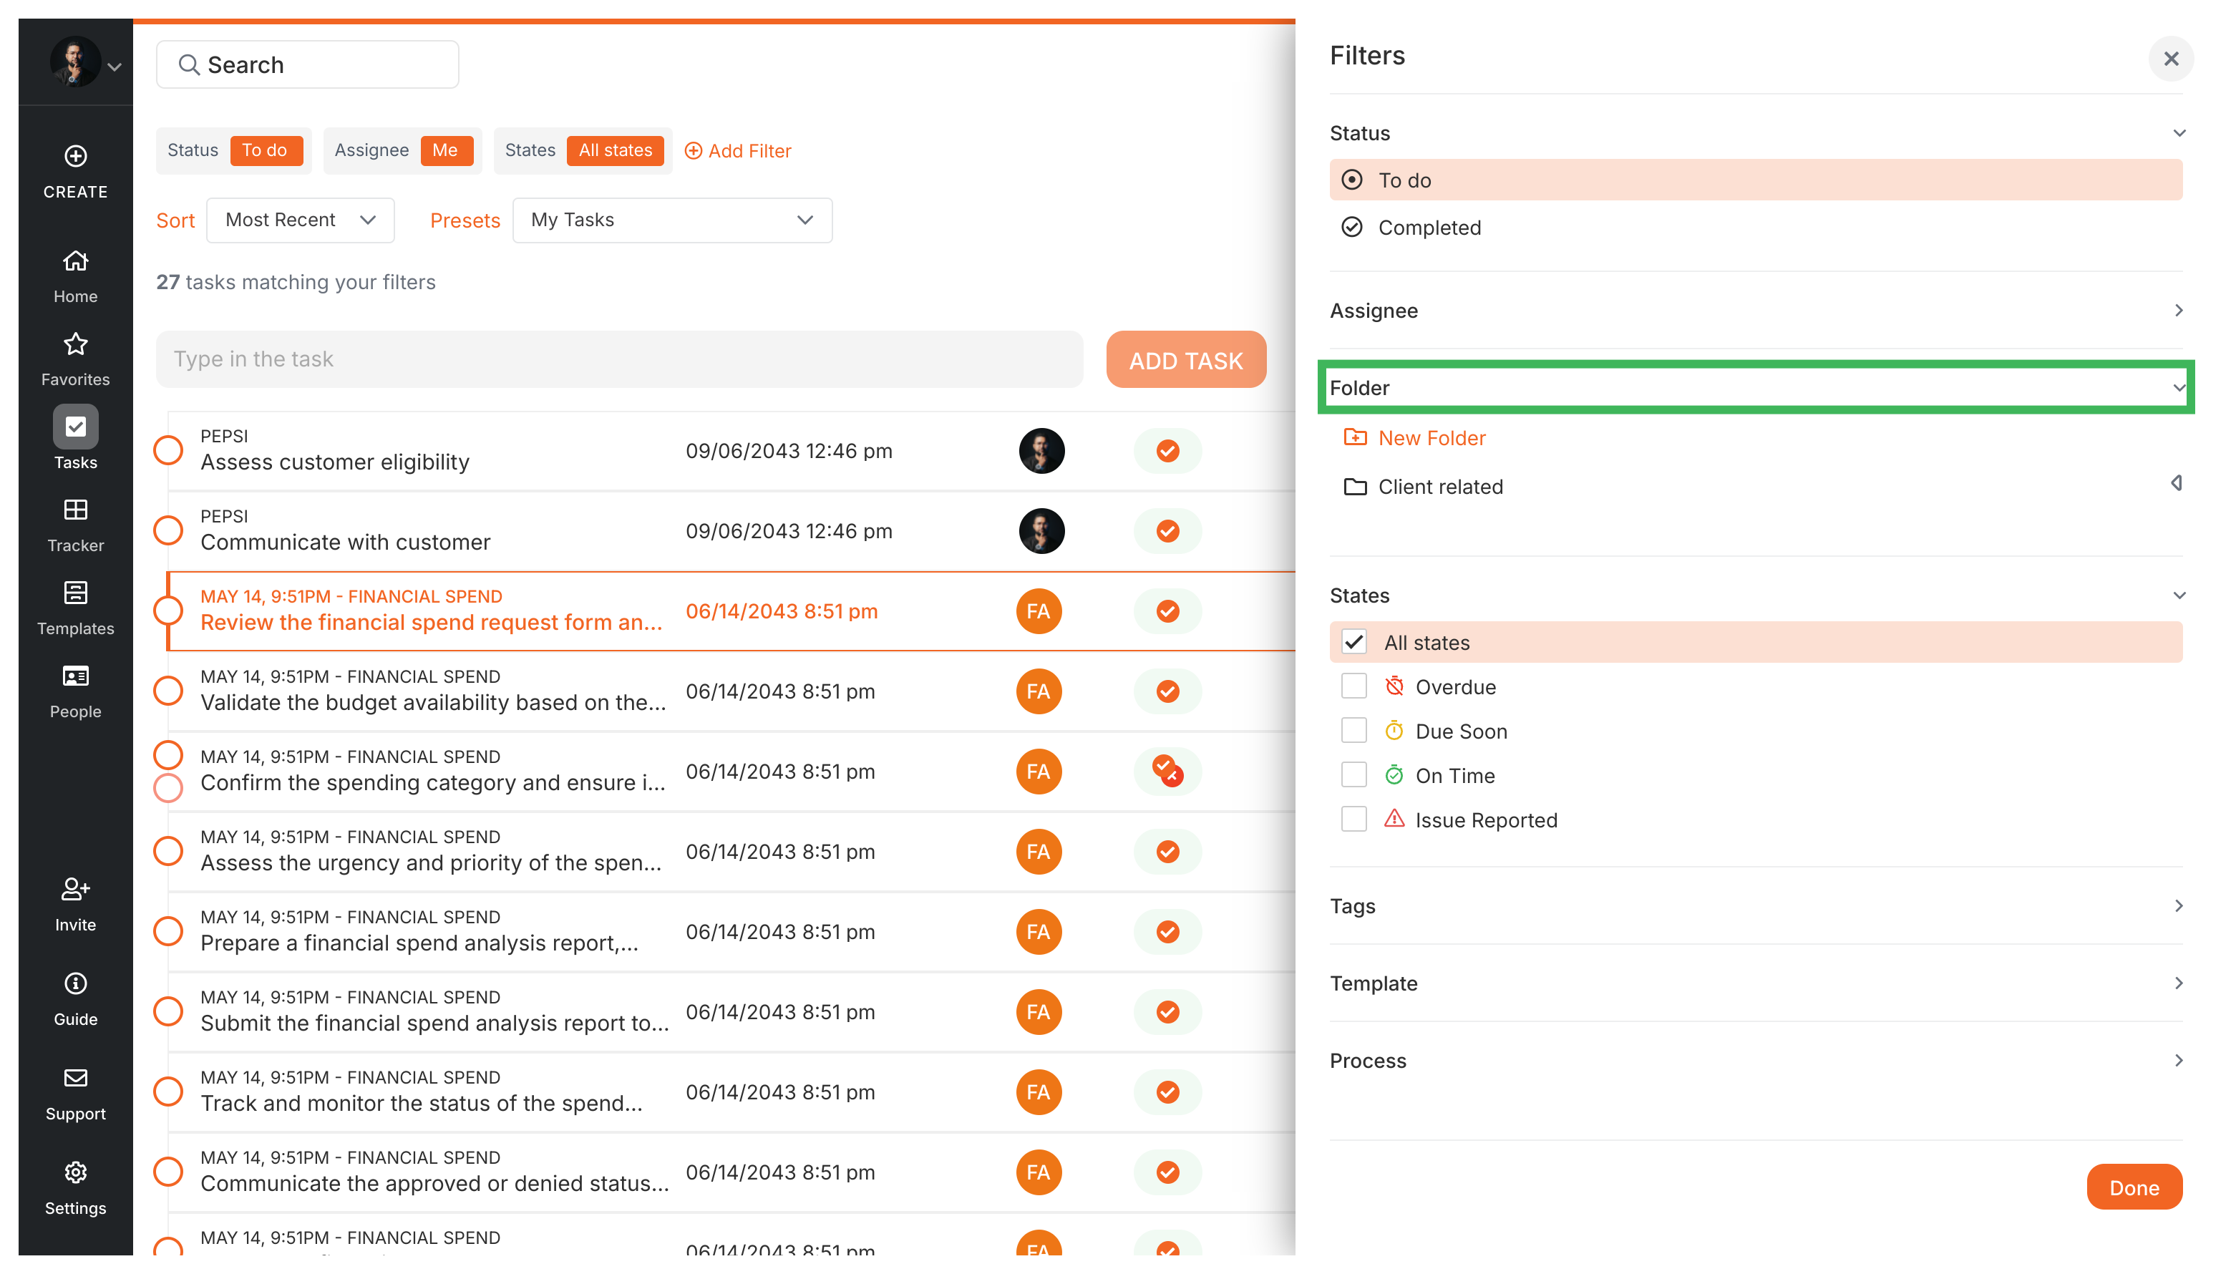Open Support envelope icon

pos(75,1078)
